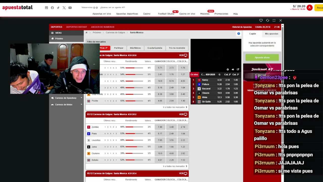
Task: Bet on Babalu winner odds 4.67
Action: 160,160
